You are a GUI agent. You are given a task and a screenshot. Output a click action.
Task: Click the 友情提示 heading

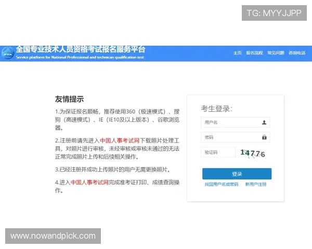(x=70, y=99)
